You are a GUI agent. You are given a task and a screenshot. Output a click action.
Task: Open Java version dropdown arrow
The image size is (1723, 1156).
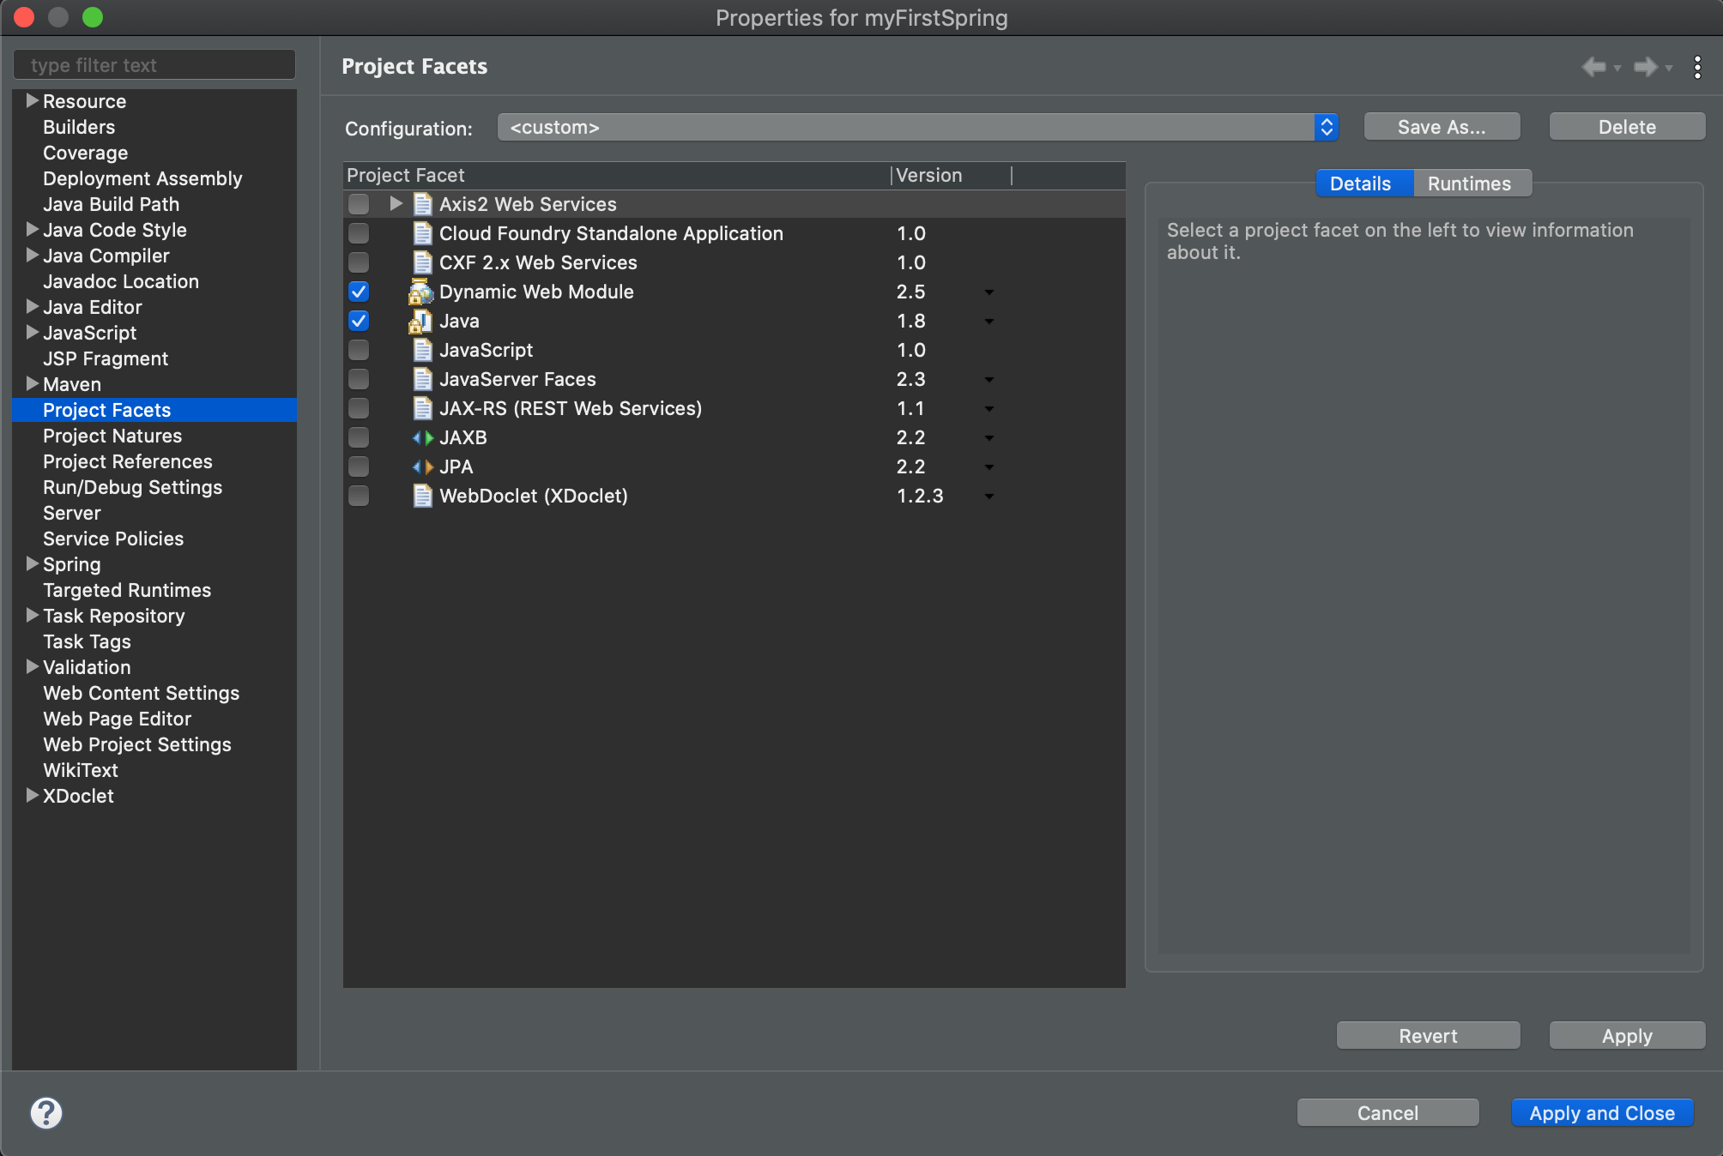988,322
